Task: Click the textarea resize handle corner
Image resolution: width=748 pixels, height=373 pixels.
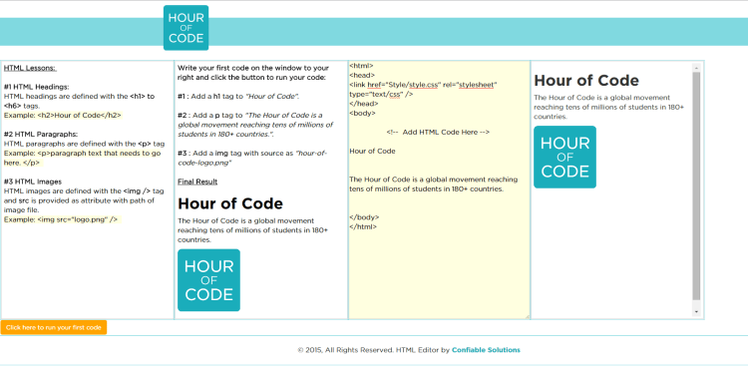Action: click(528, 316)
